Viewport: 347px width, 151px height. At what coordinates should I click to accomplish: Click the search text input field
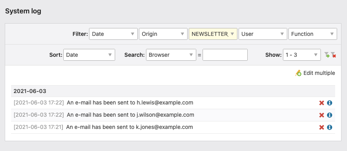[x=225, y=55]
